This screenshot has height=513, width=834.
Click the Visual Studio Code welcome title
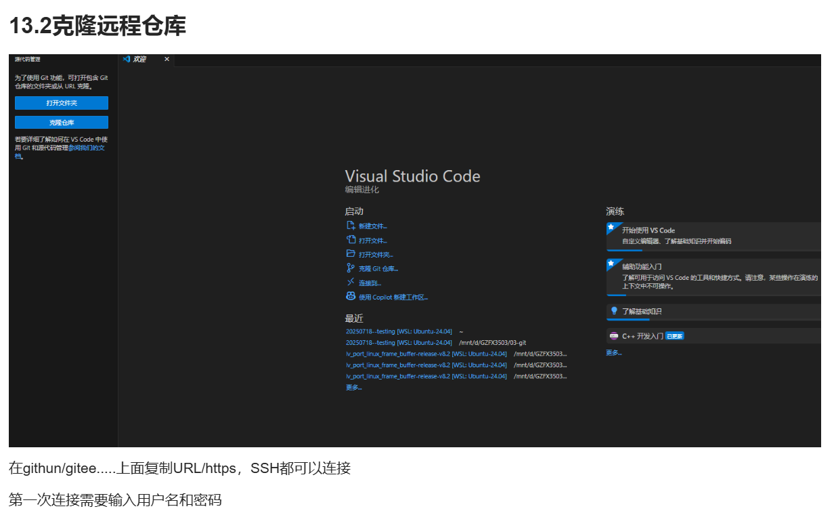[x=412, y=176]
